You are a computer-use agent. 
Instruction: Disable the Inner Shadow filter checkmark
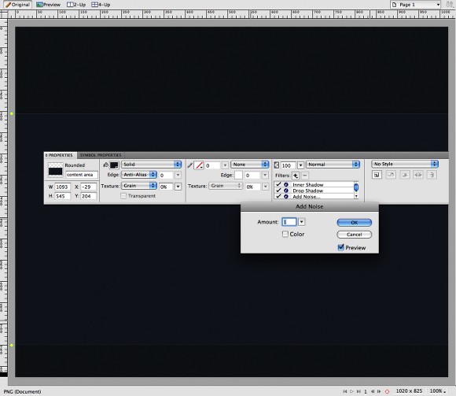coord(278,184)
